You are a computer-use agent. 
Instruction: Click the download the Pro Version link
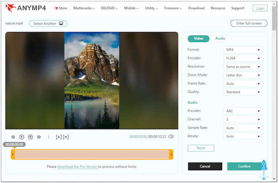tap(77, 167)
